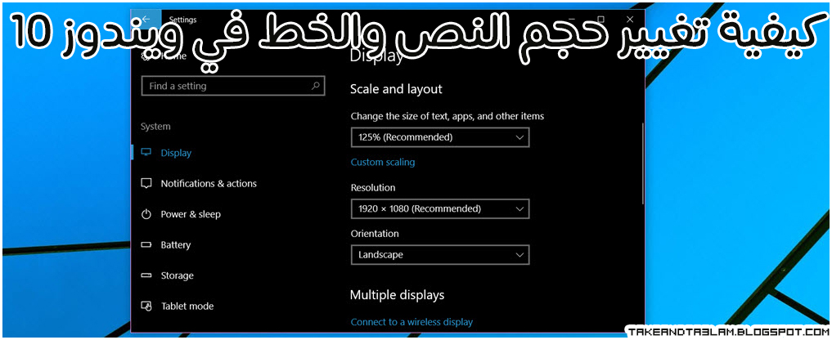Image resolution: width=832 pixels, height=340 pixels.
Task: Open the 125% (Recommended) scaling dropdown
Action: click(440, 137)
